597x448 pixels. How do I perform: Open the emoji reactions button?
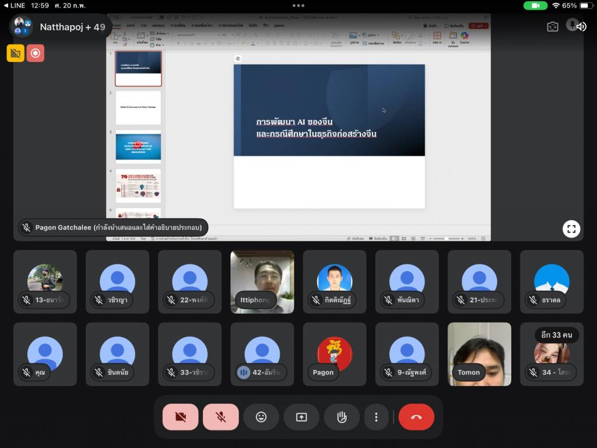click(x=261, y=417)
